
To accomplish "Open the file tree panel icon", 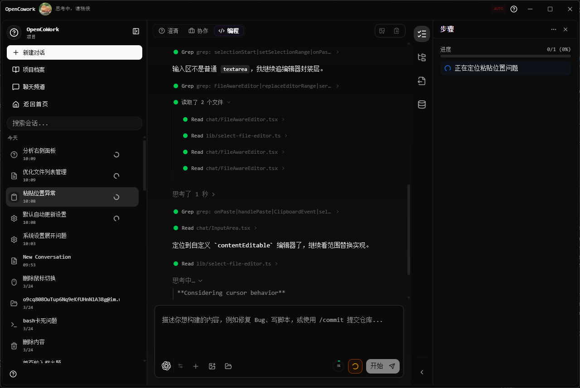I will (421, 57).
